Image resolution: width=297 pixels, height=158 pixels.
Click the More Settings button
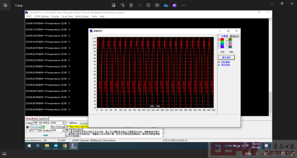(x=58, y=127)
